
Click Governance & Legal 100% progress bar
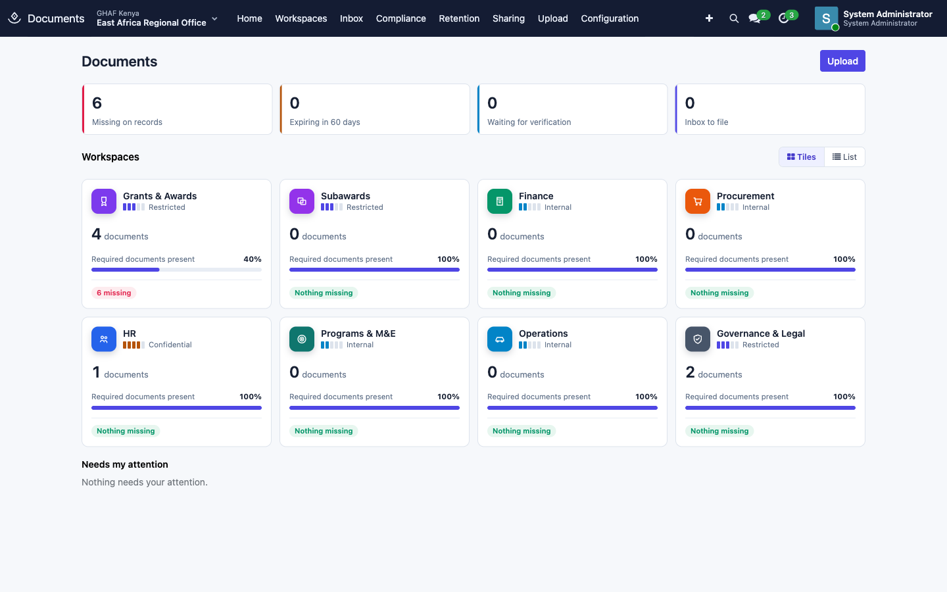pyautogui.click(x=770, y=408)
